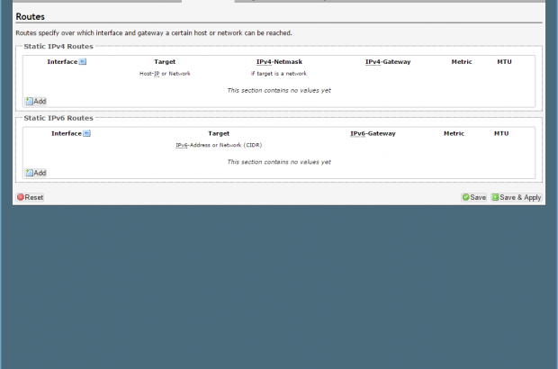This screenshot has width=558, height=369.
Task: Click the Static IPv4 Routes section title
Action: coord(58,46)
